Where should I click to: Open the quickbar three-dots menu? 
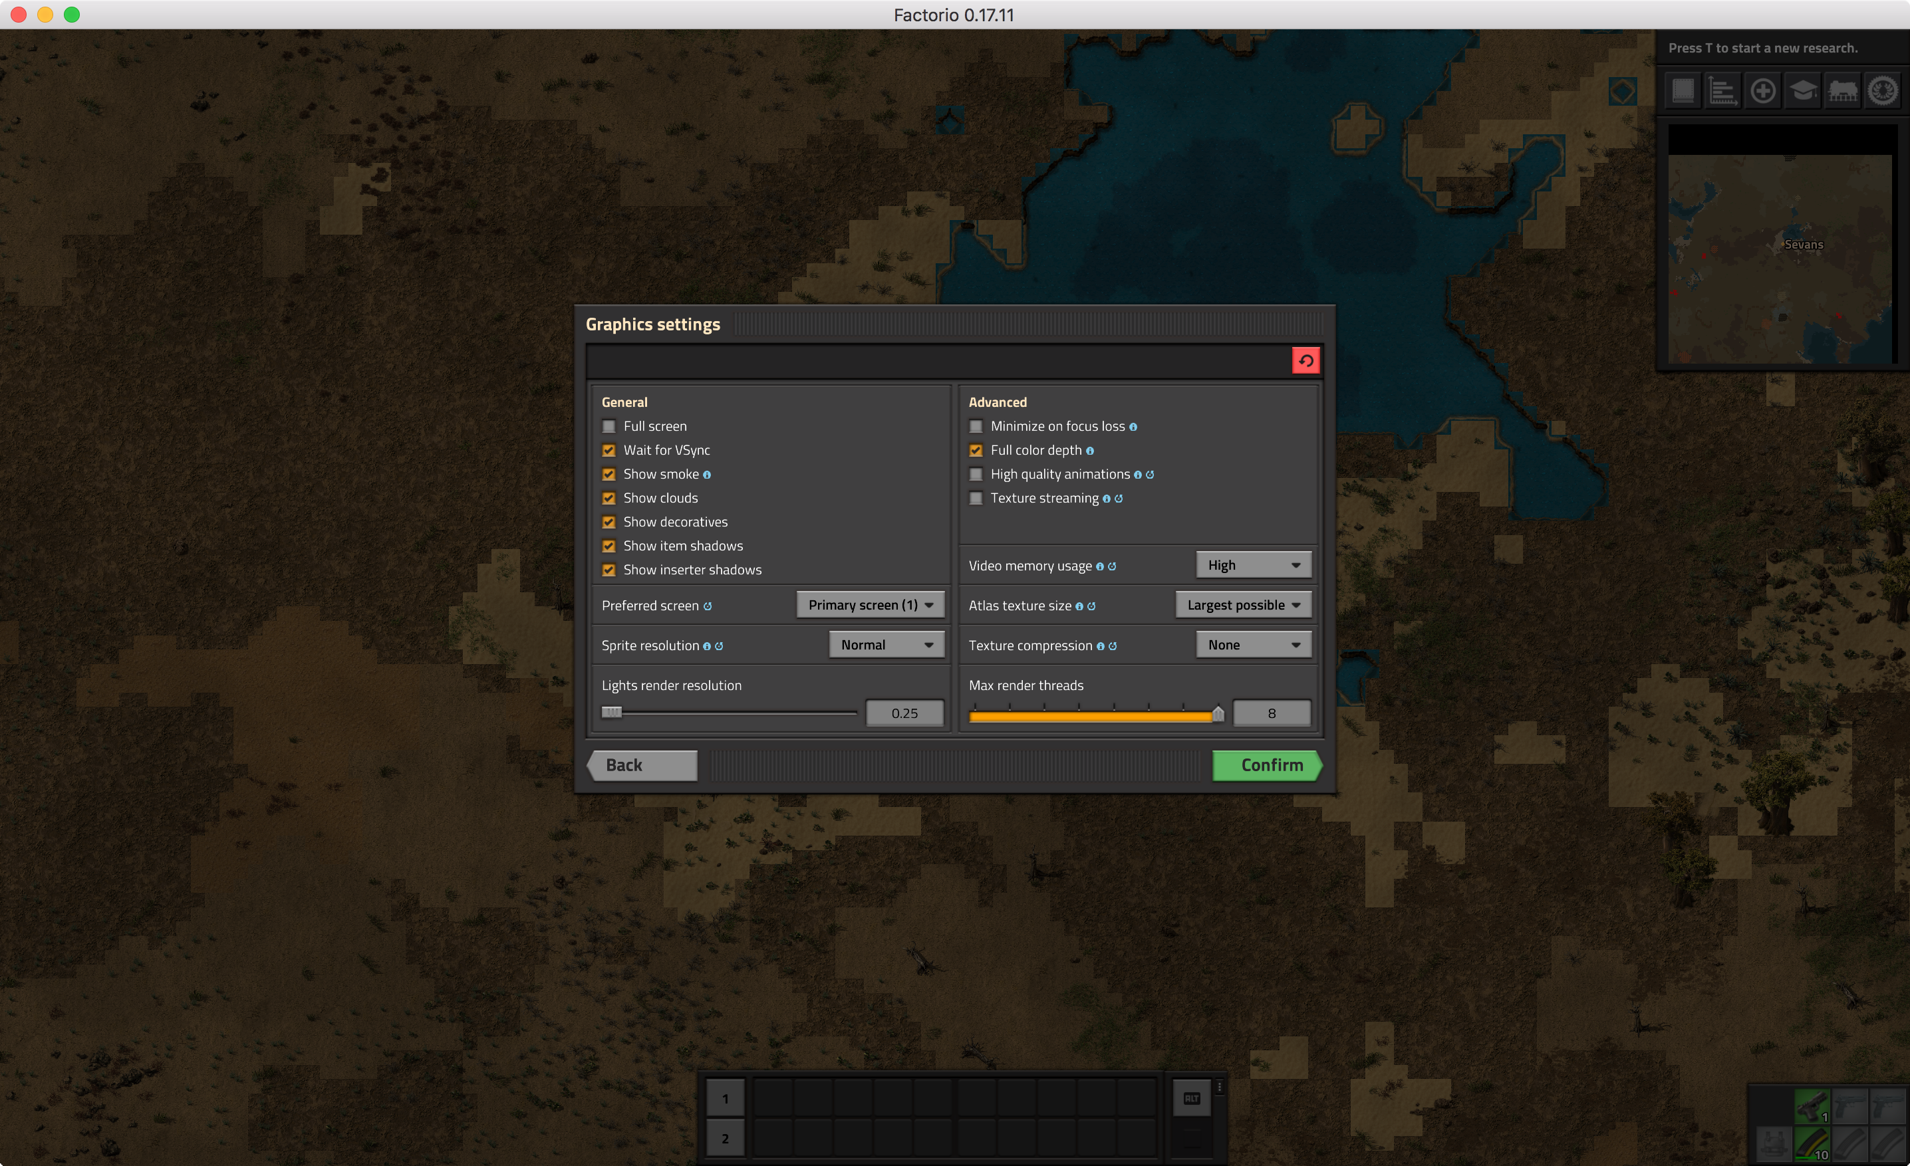point(1219,1088)
